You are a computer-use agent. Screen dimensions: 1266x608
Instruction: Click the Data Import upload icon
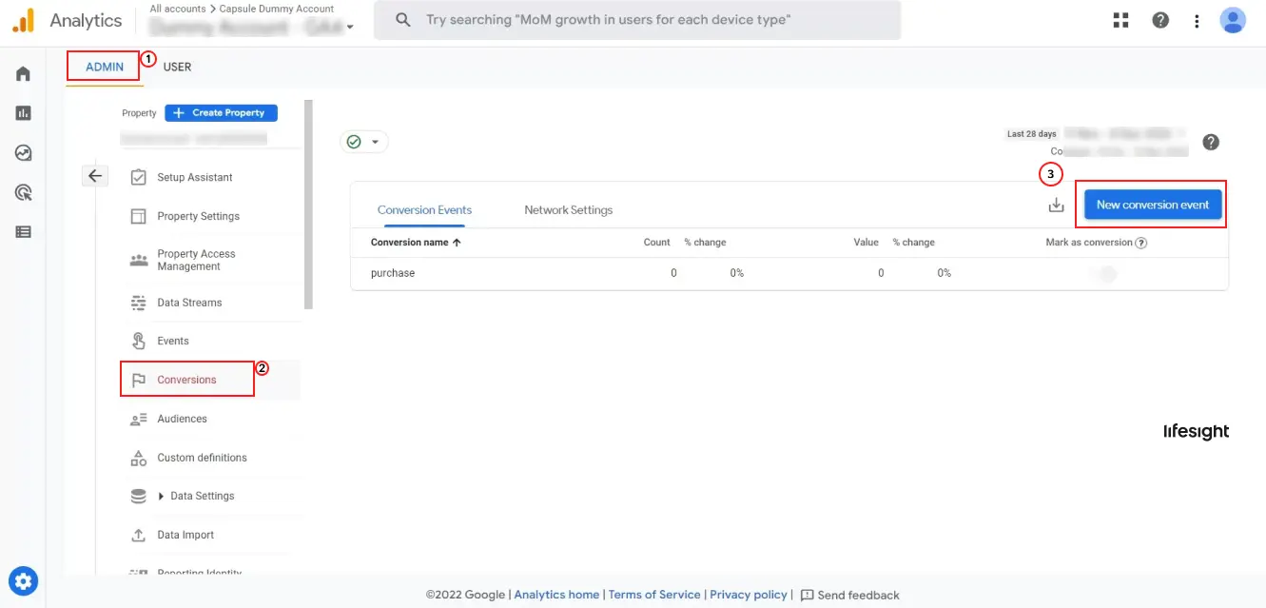[139, 535]
